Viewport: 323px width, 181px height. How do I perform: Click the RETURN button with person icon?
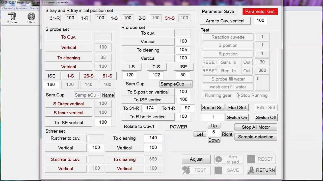(261, 170)
